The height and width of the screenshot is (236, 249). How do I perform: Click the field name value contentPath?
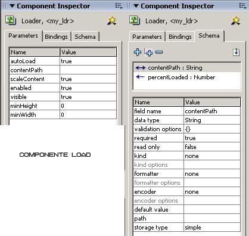coord(212,111)
